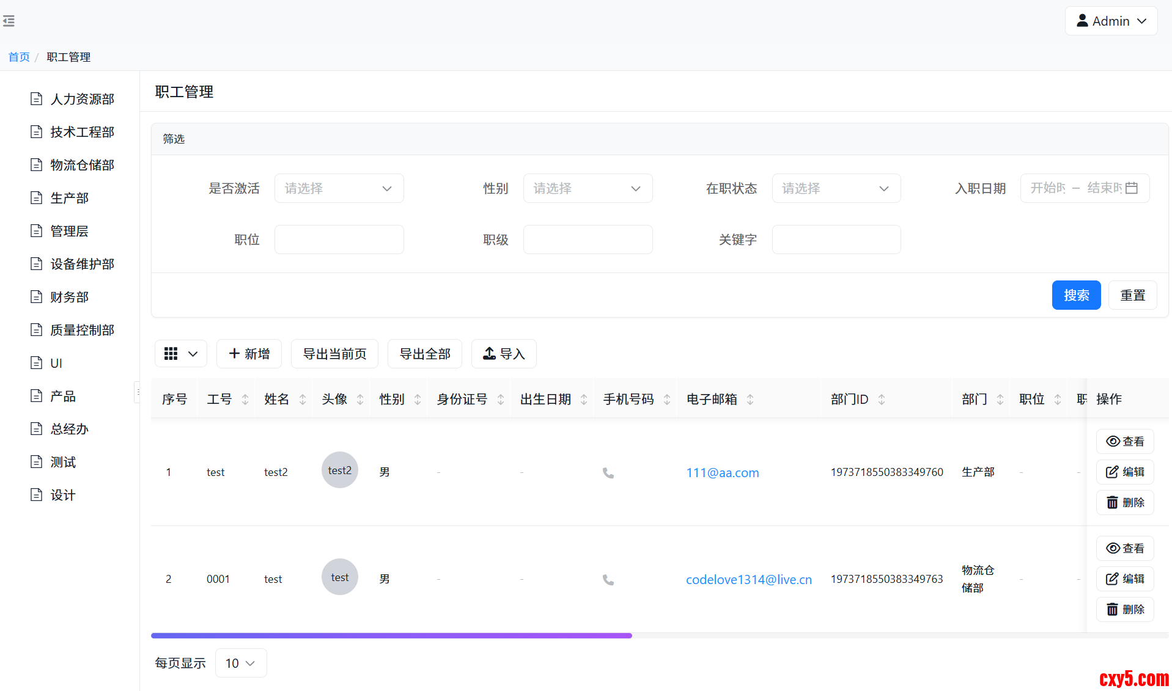Screen dimensions: 1172x691
Task: Open the 在职状态 selector
Action: 836,188
